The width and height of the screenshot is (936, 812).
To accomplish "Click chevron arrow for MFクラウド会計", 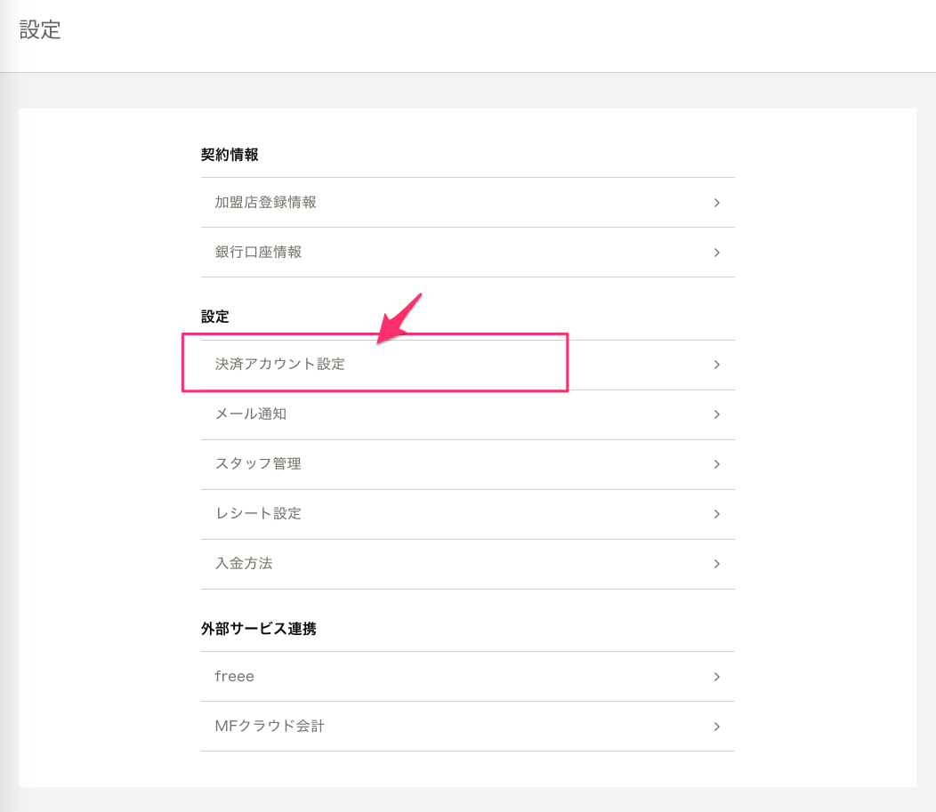I will coord(717,727).
